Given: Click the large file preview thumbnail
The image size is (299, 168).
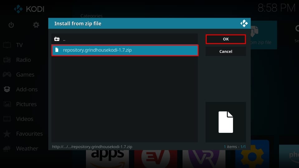Looking at the screenshot, I should tap(226, 122).
